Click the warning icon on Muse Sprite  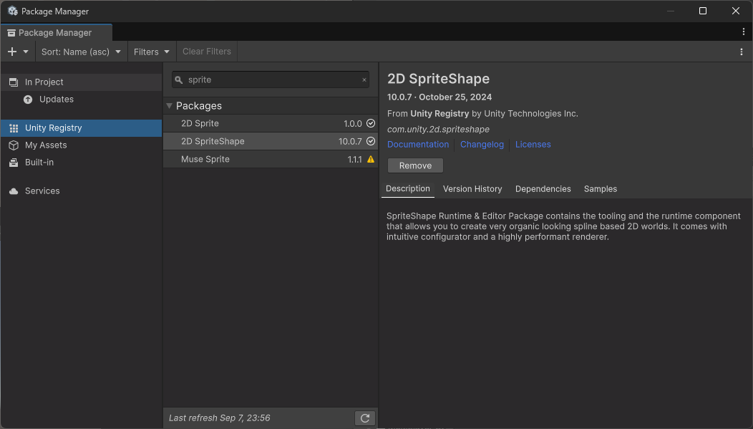pos(371,159)
